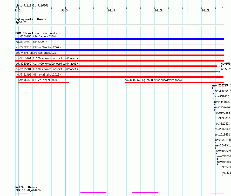Click the 9114k ruler tick label
The image size is (231, 196).
coord(112,10)
